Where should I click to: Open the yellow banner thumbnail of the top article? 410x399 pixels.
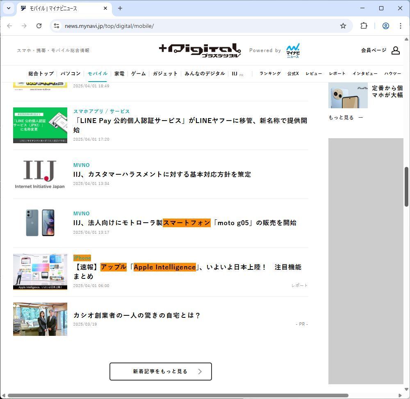coord(40,87)
